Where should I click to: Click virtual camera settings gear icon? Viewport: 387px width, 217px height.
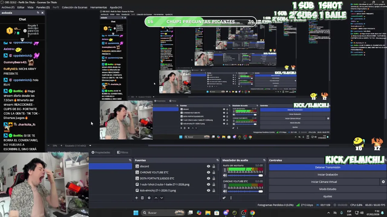[383, 182]
